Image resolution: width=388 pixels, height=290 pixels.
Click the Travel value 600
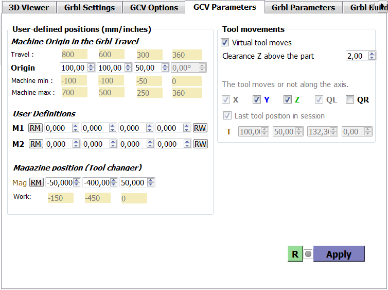(x=111, y=54)
